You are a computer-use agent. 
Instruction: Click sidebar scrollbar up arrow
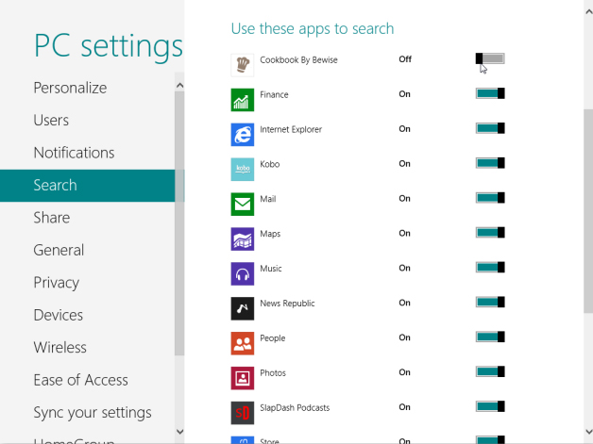click(x=180, y=86)
